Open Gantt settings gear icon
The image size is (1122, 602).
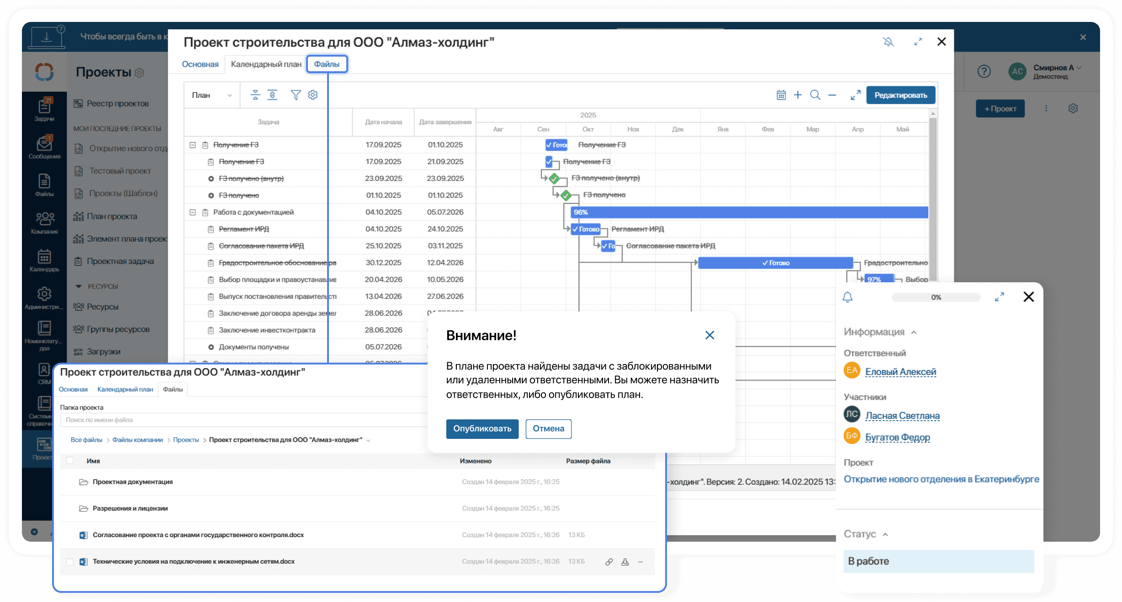click(313, 95)
